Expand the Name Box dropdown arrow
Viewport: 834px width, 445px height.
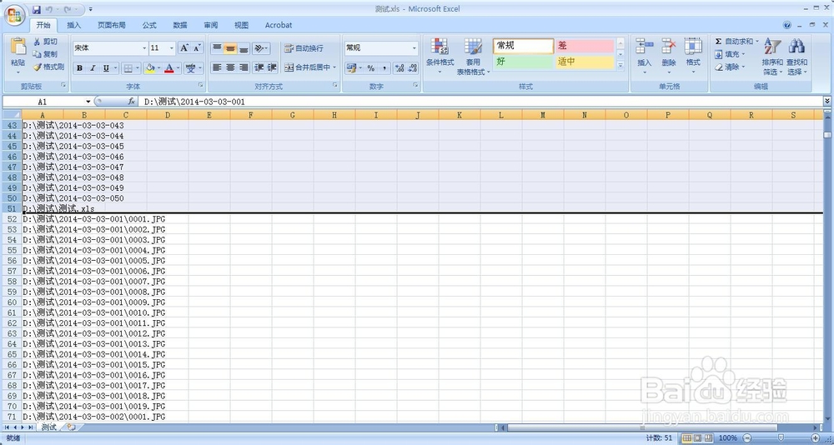(88, 102)
